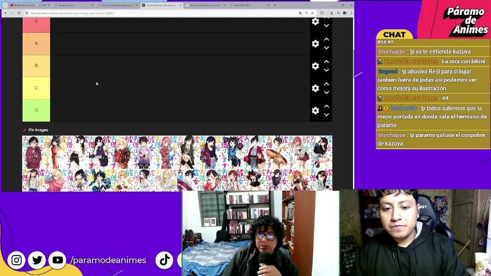This screenshot has height=276, width=491.
Task: Open the browser zoom magnifier icon
Action: click(306, 13)
